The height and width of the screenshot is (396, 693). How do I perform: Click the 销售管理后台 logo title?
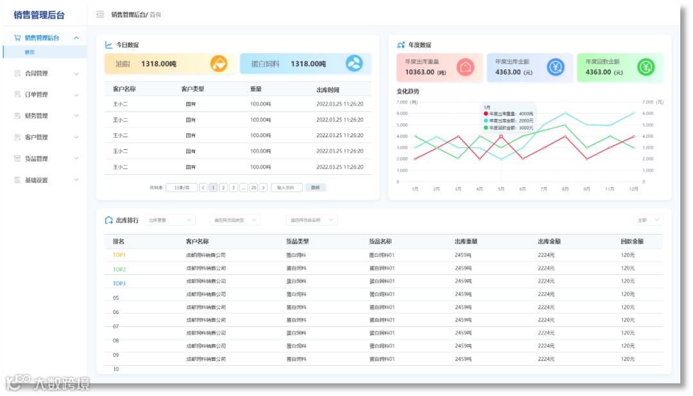point(39,15)
